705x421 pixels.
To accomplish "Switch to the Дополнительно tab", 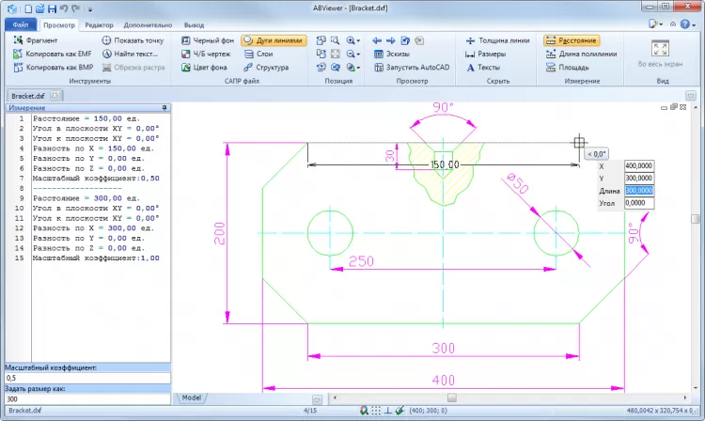I will tap(148, 25).
